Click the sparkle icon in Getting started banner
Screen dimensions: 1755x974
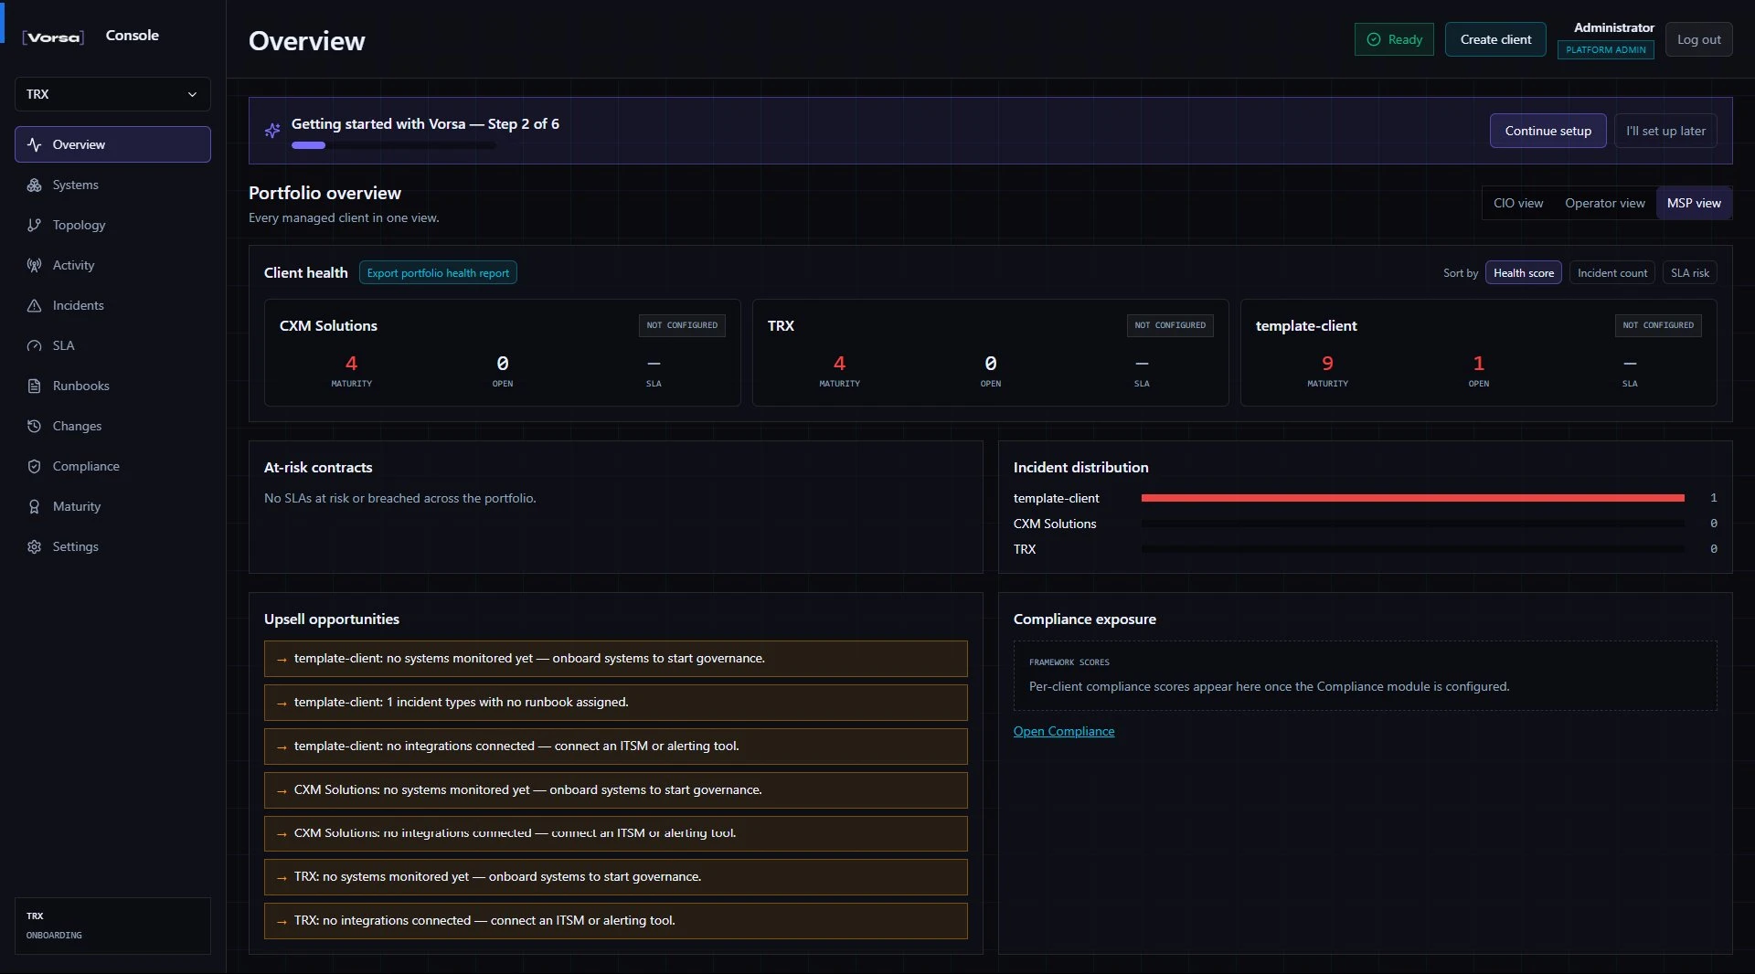[x=272, y=131]
